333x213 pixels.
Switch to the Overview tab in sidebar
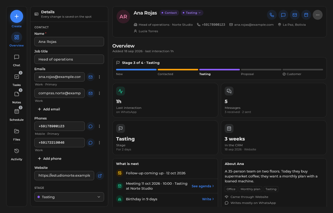coord(17,40)
